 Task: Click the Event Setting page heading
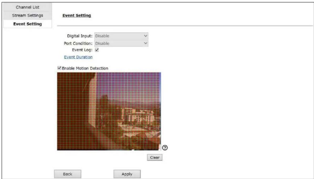click(x=77, y=16)
